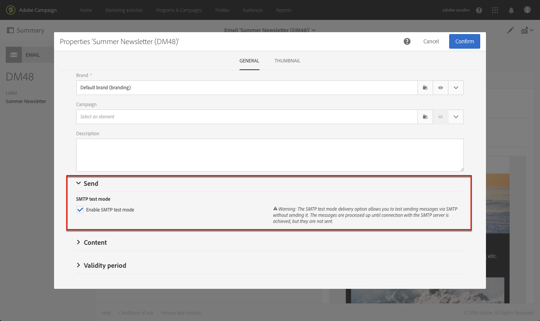Open help in the Properties dialog

click(407, 41)
